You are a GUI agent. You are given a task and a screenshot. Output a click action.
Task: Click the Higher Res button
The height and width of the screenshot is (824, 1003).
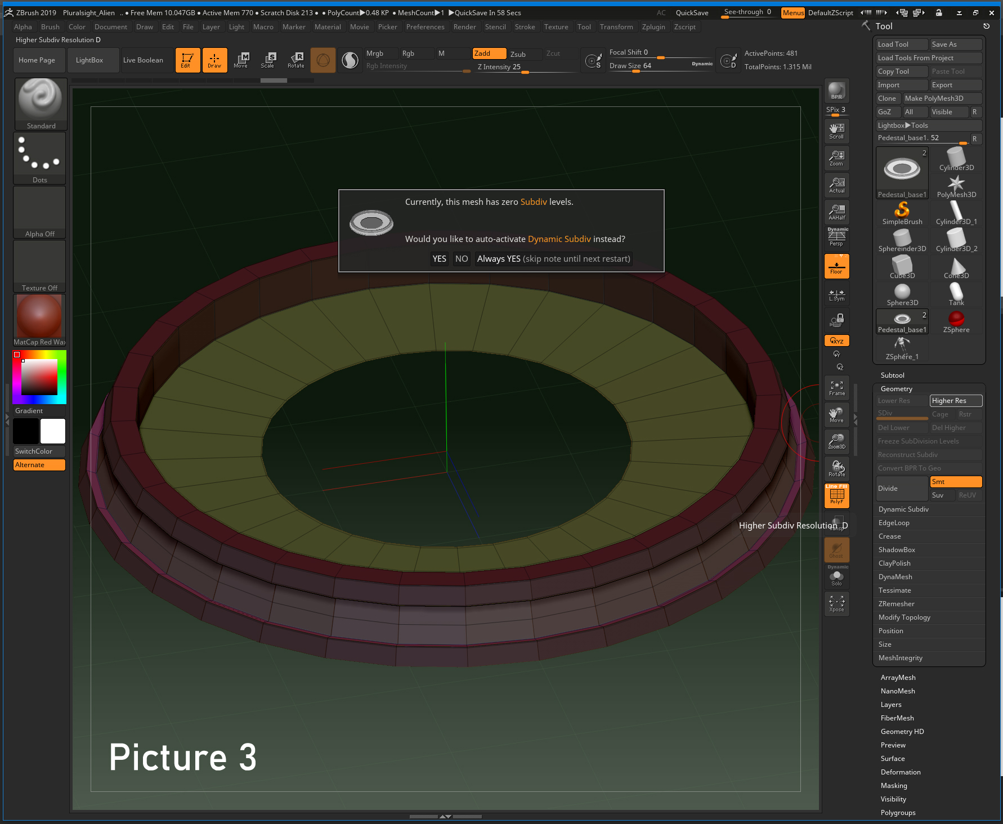point(956,401)
